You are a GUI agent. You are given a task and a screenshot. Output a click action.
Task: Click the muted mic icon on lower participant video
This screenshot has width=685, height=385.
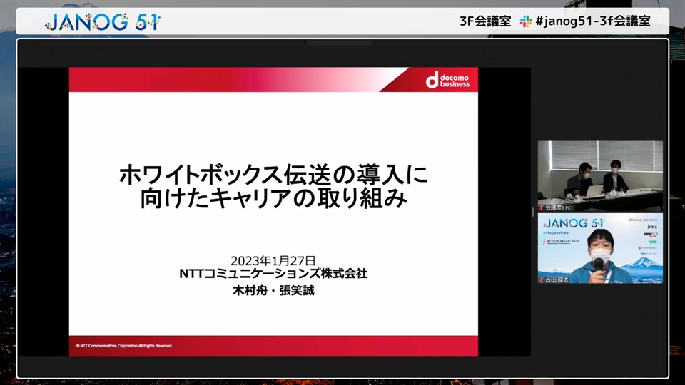click(x=542, y=279)
